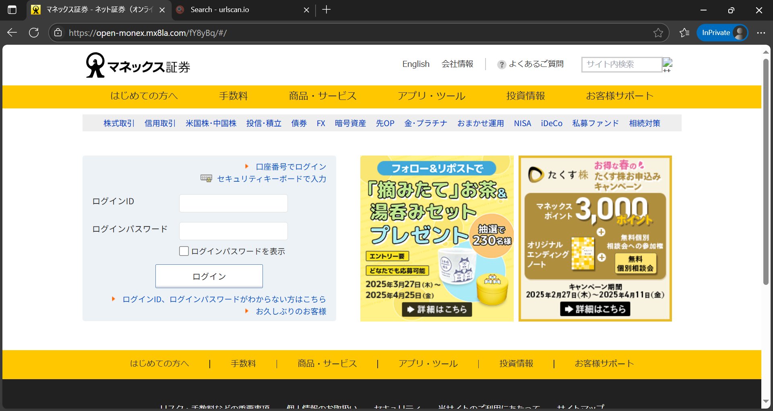This screenshot has width=773, height=411.
Task: Click the InPrivate profile button
Action: (x=722, y=33)
